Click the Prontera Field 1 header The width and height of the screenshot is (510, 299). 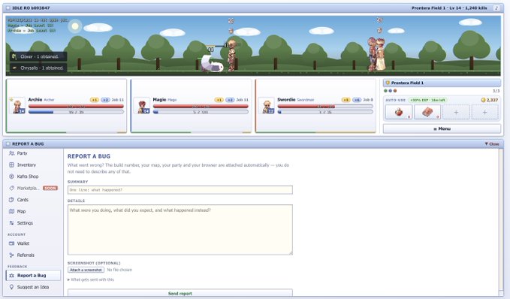[442, 83]
